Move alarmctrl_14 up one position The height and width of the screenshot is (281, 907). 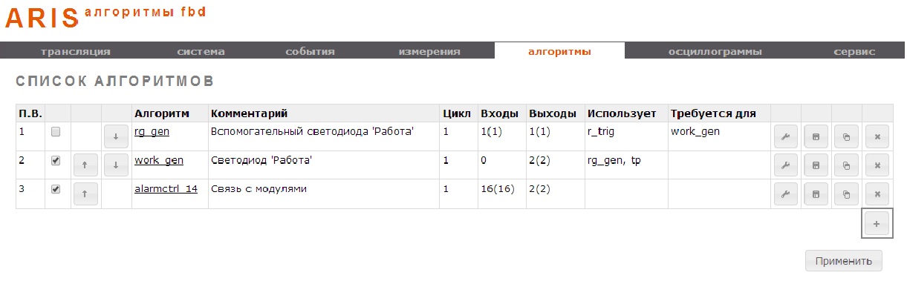(x=85, y=194)
